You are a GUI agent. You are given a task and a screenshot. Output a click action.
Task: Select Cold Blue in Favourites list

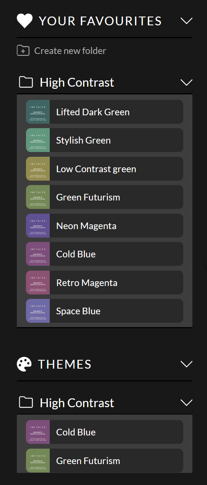pyautogui.click(x=105, y=254)
